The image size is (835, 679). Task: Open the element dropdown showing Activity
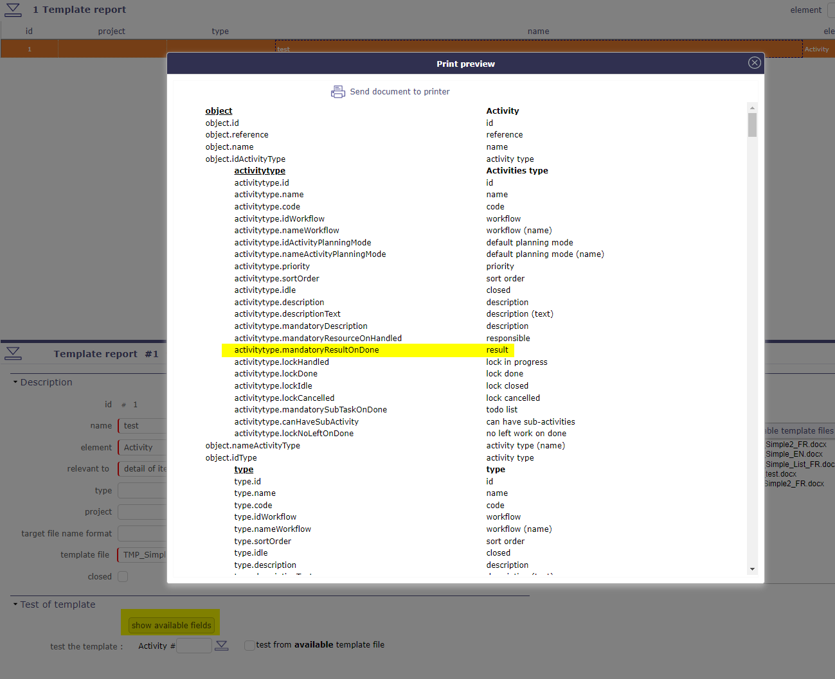(x=142, y=448)
